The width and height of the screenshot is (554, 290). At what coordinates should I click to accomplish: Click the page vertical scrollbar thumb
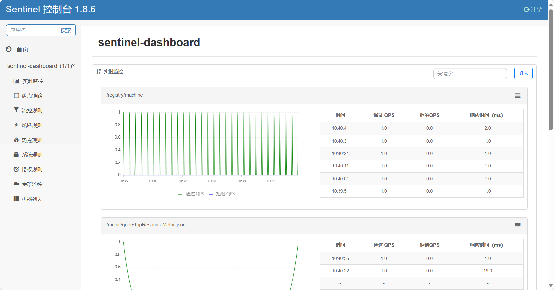(551, 69)
